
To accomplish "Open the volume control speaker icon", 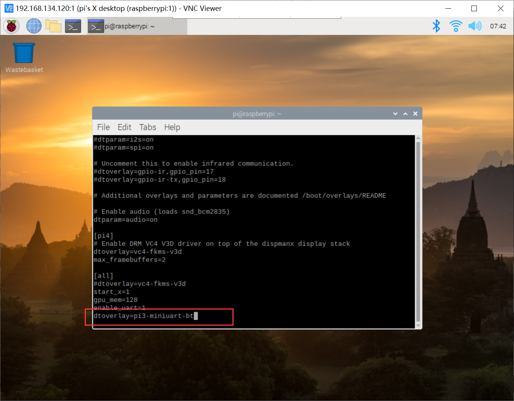I will [x=475, y=26].
